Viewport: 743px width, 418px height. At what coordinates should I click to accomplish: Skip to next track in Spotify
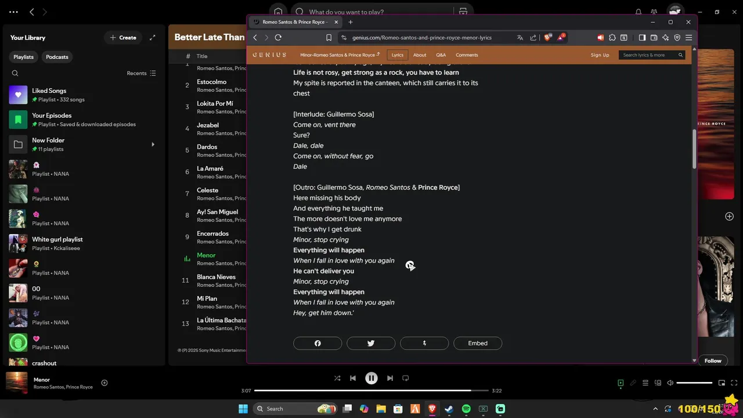click(390, 378)
